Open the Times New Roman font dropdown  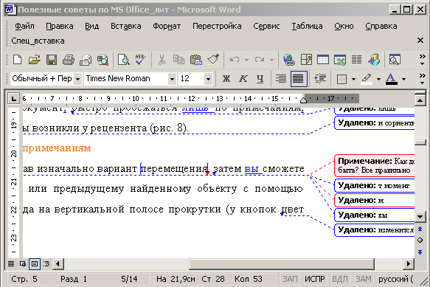[x=172, y=79]
